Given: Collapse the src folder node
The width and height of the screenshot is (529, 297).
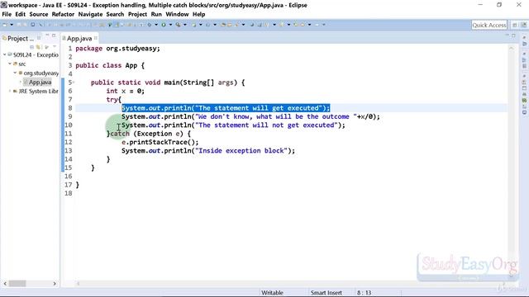Looking at the screenshot, I should (x=10, y=64).
